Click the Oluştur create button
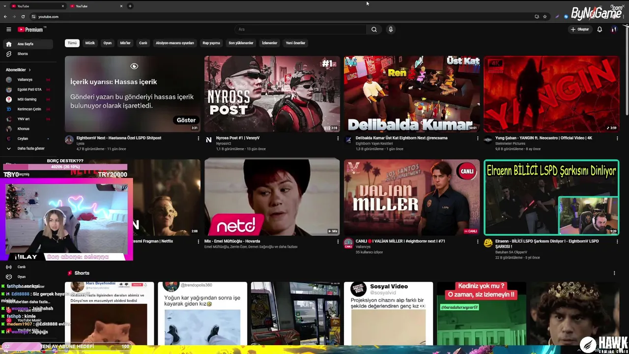This screenshot has height=354, width=629. point(579,29)
